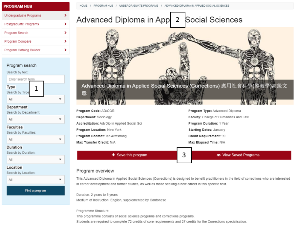
Task: Click the View Saved Programs button
Action: pyautogui.click(x=241, y=155)
